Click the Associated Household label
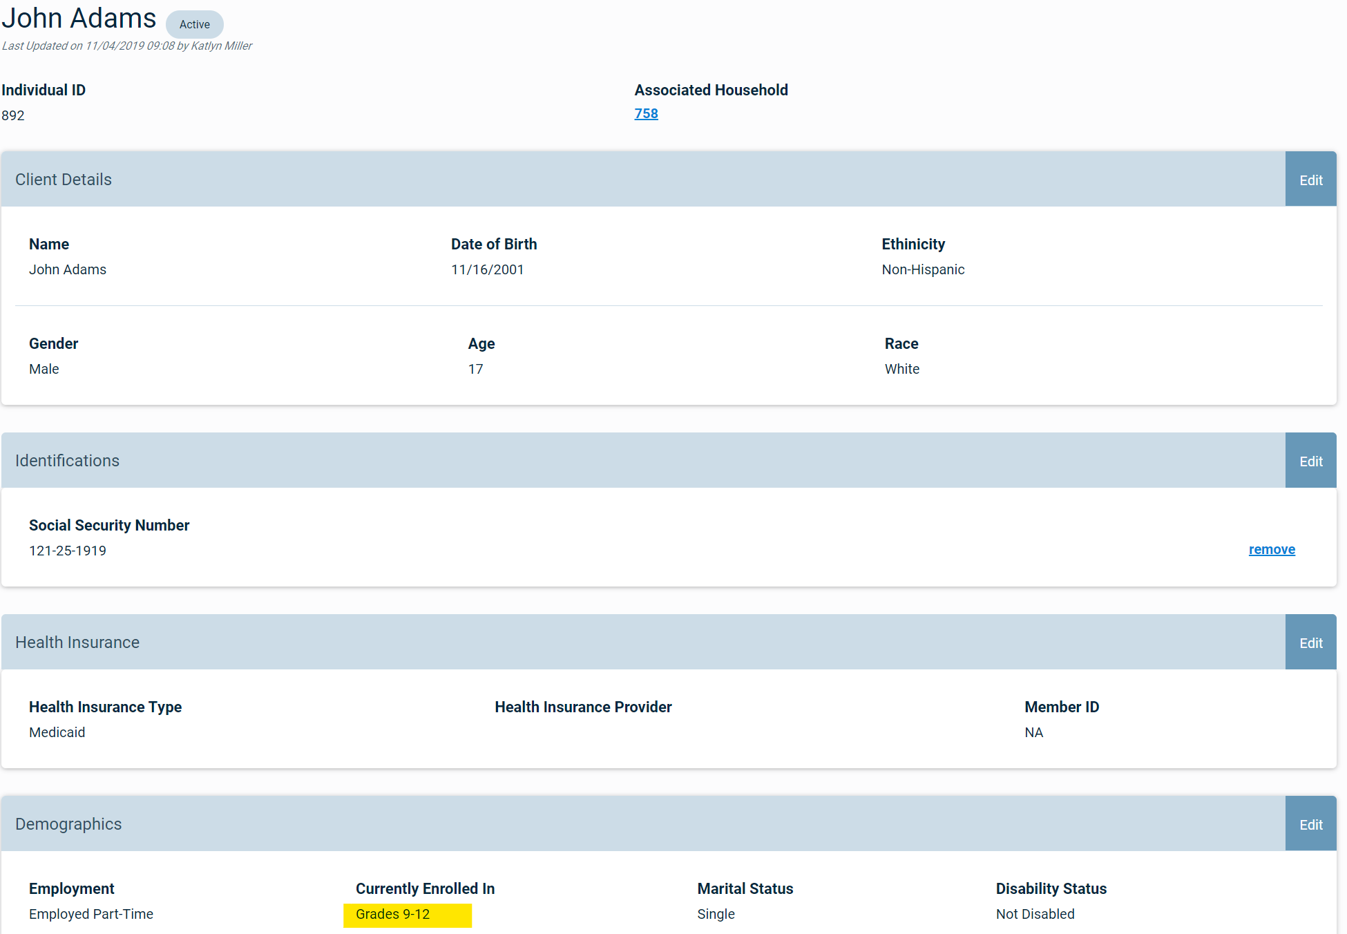This screenshot has height=934, width=1347. pos(711,90)
